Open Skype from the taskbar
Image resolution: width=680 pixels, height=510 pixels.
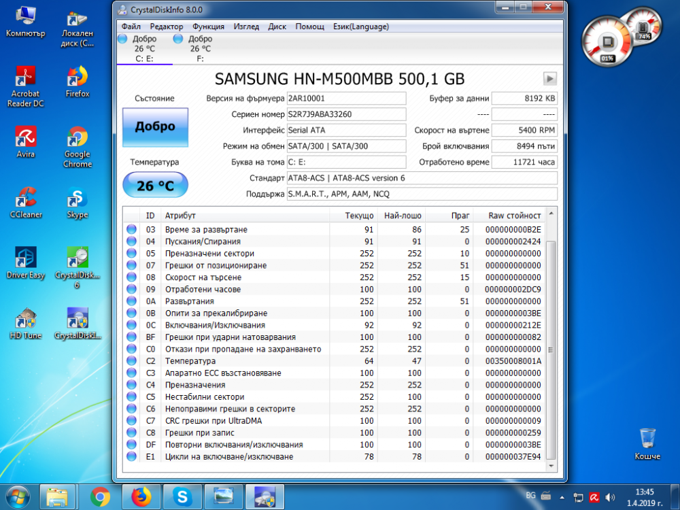(x=182, y=497)
